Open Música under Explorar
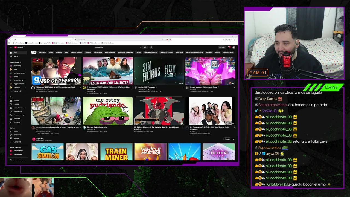The image size is (350, 197). click(18, 131)
